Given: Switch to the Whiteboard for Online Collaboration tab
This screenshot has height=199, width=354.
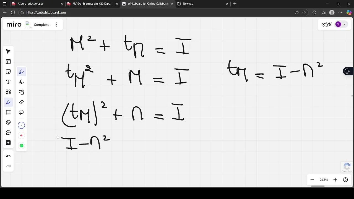Looking at the screenshot, I should coord(148,4).
